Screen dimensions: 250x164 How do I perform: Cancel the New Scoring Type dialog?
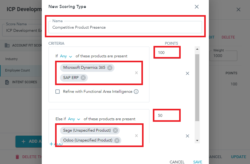pos(177,162)
